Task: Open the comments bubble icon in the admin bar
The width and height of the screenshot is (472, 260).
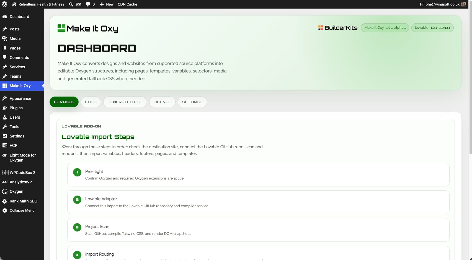Action: tap(88, 4)
